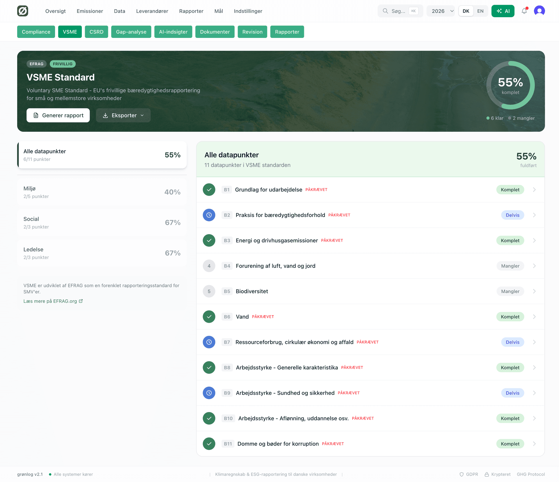
Task: Toggle the completion circle for B5 Biodiversitet
Action: coord(209,291)
